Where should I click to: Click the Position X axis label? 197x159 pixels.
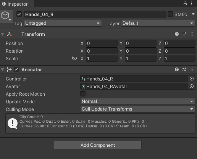(x=82, y=43)
